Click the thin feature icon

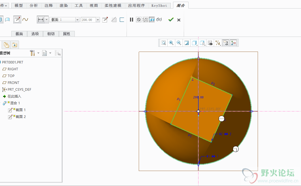[x=122, y=20]
